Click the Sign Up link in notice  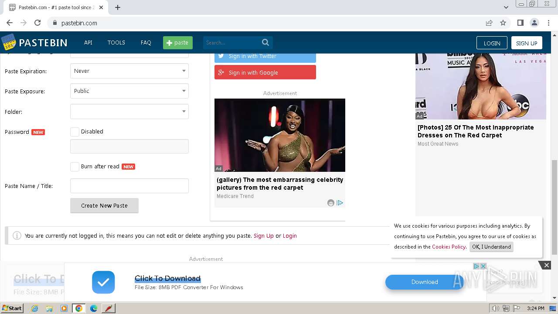coord(264,235)
